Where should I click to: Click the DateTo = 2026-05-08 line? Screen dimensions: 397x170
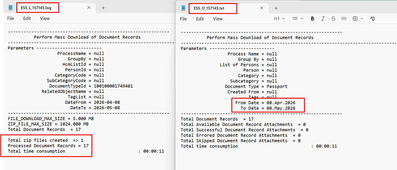click(95, 108)
